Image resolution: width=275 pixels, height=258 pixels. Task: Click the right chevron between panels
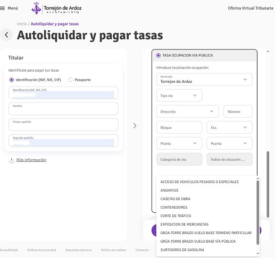tap(135, 126)
